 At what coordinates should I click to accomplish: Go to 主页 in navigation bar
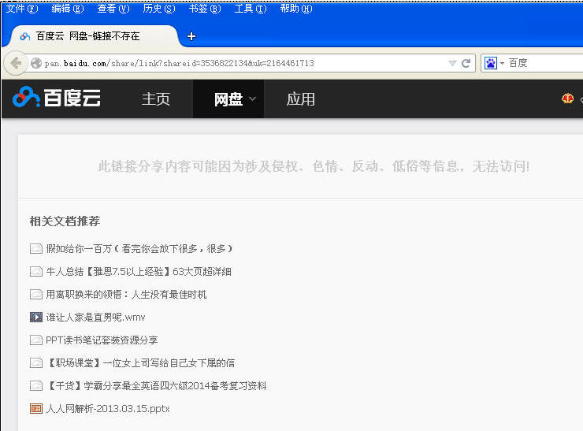[x=156, y=99]
